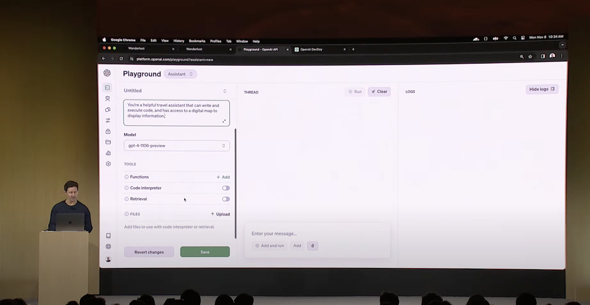
Task: Open the Settings hexagon sidebar icon
Action: click(108, 164)
